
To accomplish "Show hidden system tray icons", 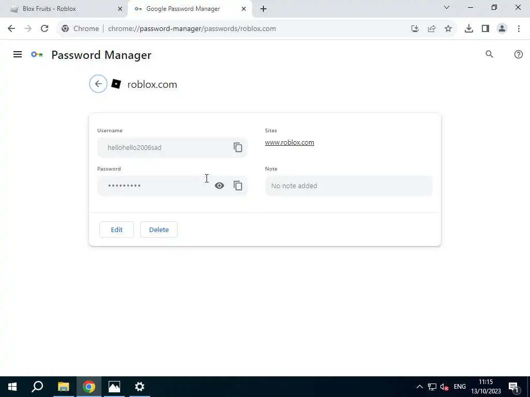I will click(x=419, y=387).
